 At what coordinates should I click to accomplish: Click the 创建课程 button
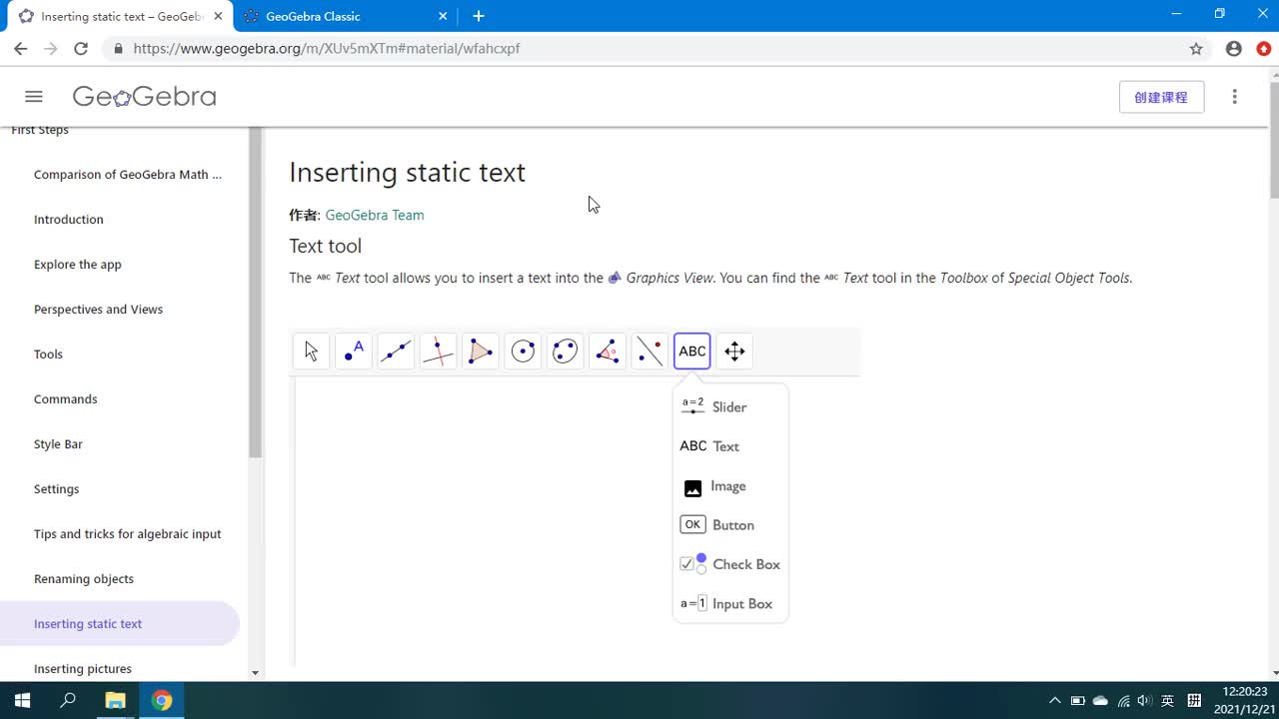[x=1161, y=97]
